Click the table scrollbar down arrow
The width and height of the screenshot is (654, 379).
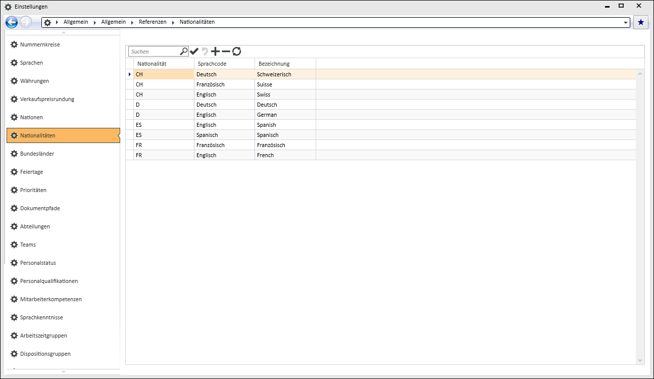(x=640, y=360)
